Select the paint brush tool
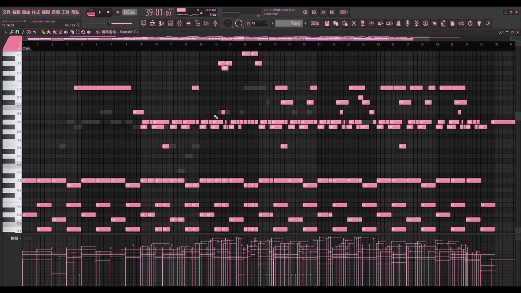The image size is (521, 293). tap(48, 32)
